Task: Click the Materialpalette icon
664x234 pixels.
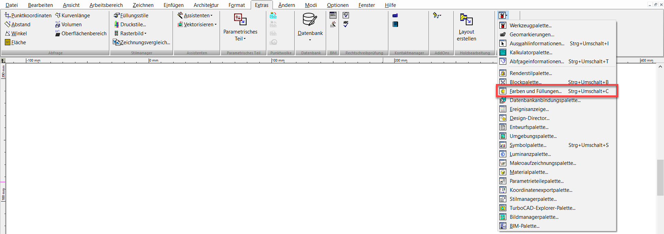Action: (503, 172)
